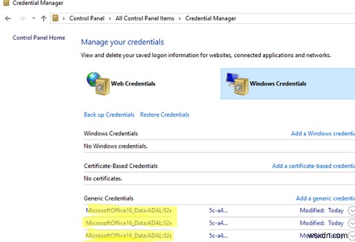Click the Credential Manager breadcrumb

(210, 18)
